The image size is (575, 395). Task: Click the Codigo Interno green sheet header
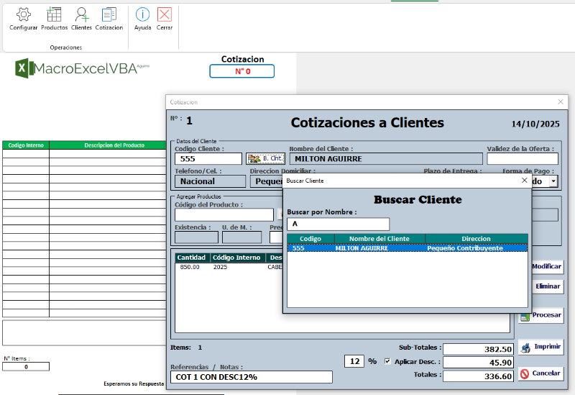coord(26,145)
